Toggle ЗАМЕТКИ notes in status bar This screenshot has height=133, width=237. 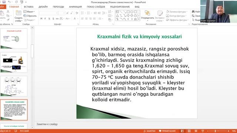point(149,131)
